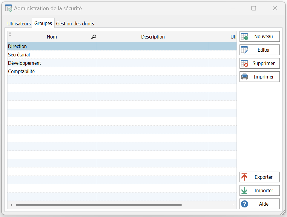The height and width of the screenshot is (217, 287).
Task: Select the Groupes tab
Action: click(43, 23)
